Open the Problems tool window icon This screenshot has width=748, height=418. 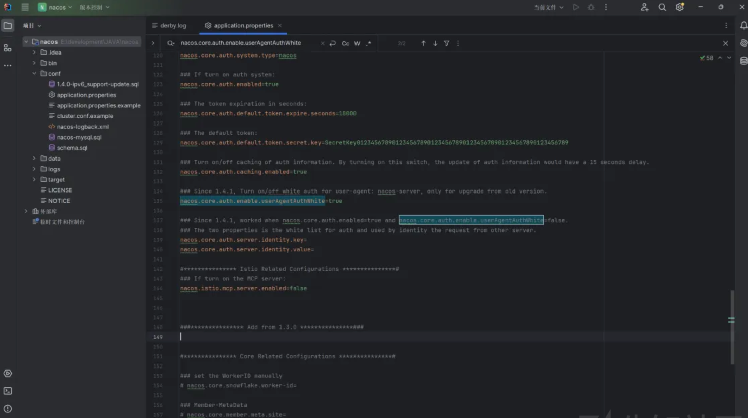pos(8,409)
